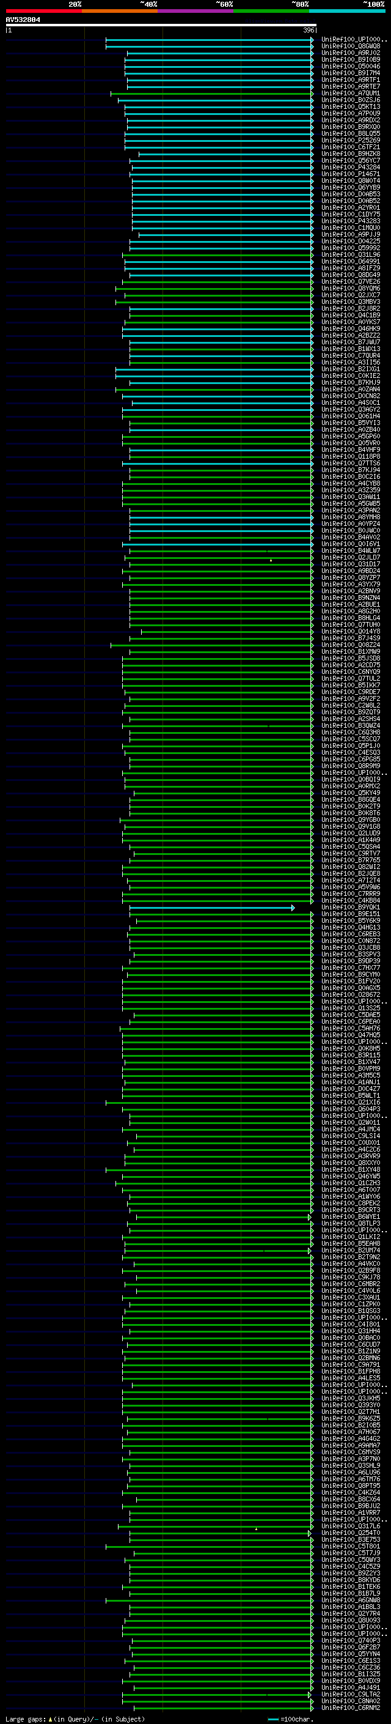Select the UniRef100_Q59992 label
The image size is (391, 1724).
(350, 248)
